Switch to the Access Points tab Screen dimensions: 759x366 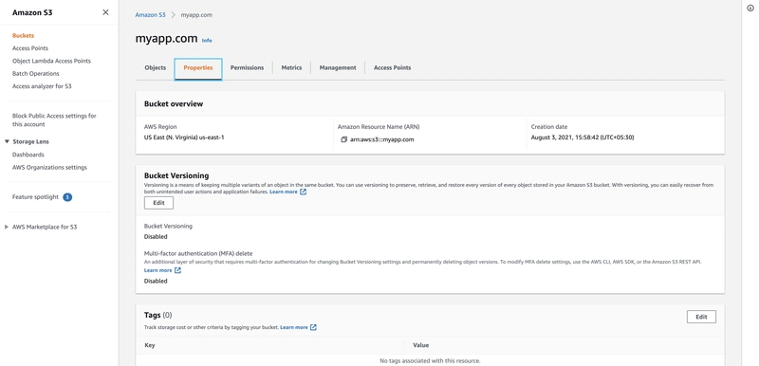(392, 67)
